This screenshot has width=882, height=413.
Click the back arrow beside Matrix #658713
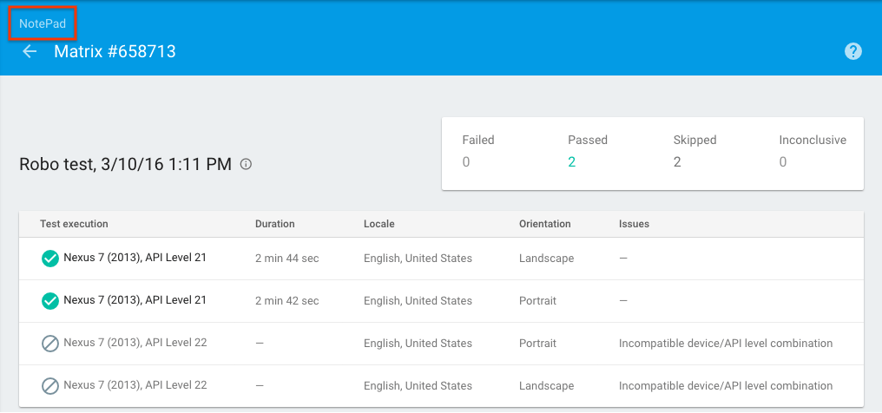click(30, 52)
